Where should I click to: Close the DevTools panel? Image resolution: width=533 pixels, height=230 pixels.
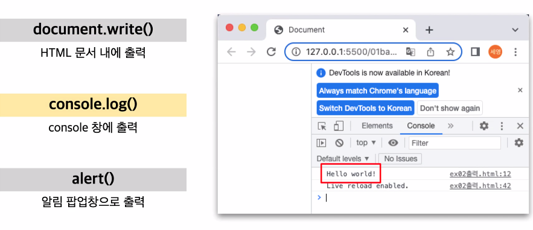(x=520, y=126)
